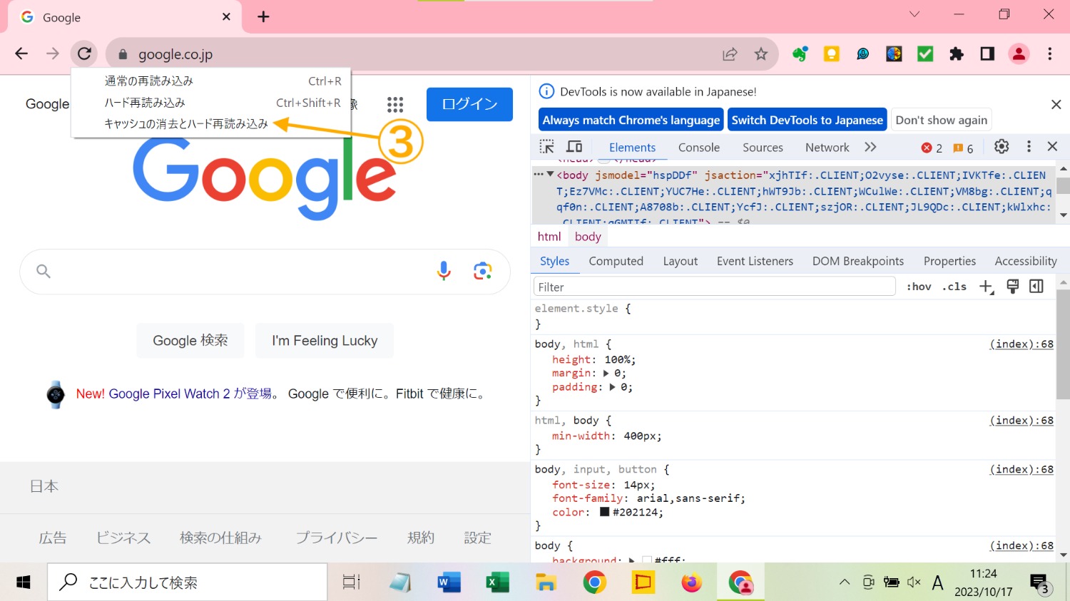
Task: Open Chrome's three-dot menu
Action: point(1049,53)
